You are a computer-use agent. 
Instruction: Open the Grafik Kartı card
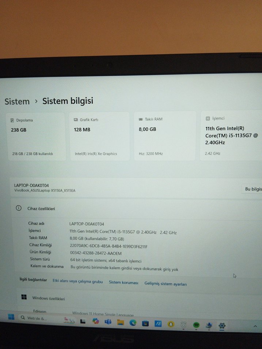(100, 136)
